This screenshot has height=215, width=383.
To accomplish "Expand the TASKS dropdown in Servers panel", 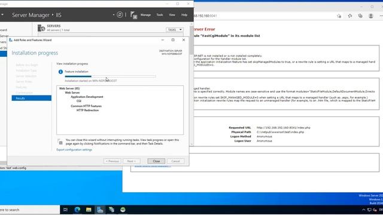I will point(174,30).
